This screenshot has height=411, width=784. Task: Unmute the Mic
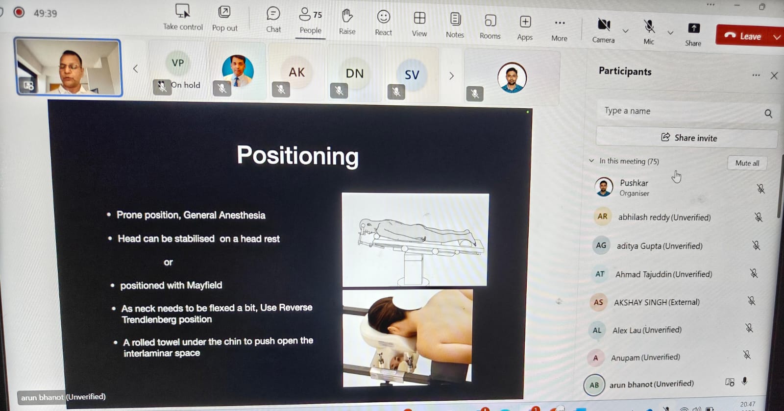[649, 32]
